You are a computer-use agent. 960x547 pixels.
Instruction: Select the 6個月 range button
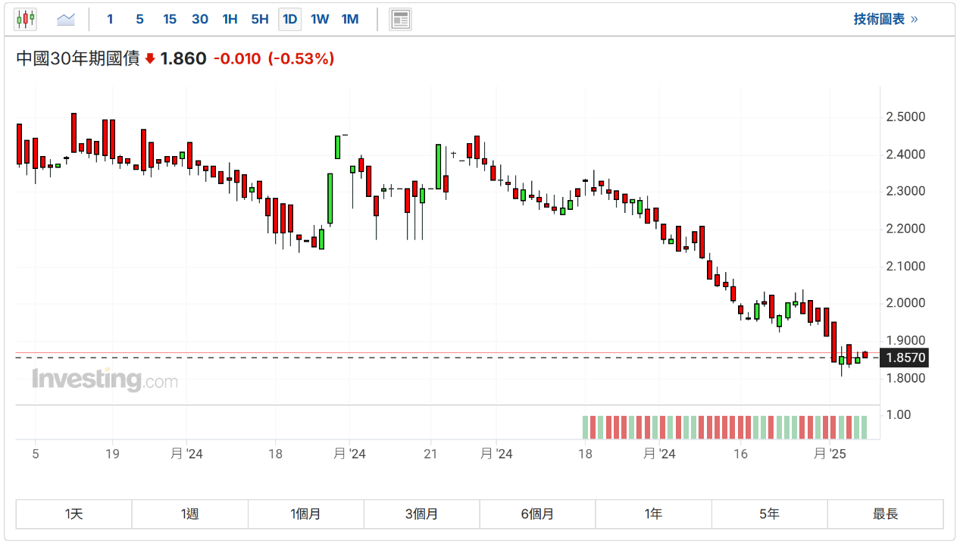(537, 514)
